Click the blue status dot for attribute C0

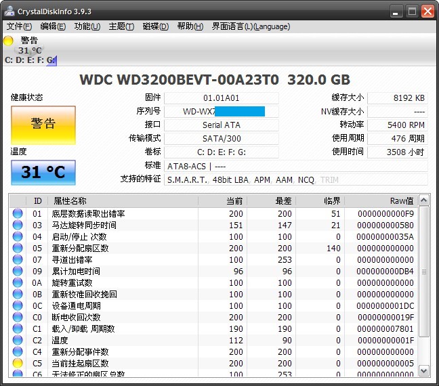[18, 317]
